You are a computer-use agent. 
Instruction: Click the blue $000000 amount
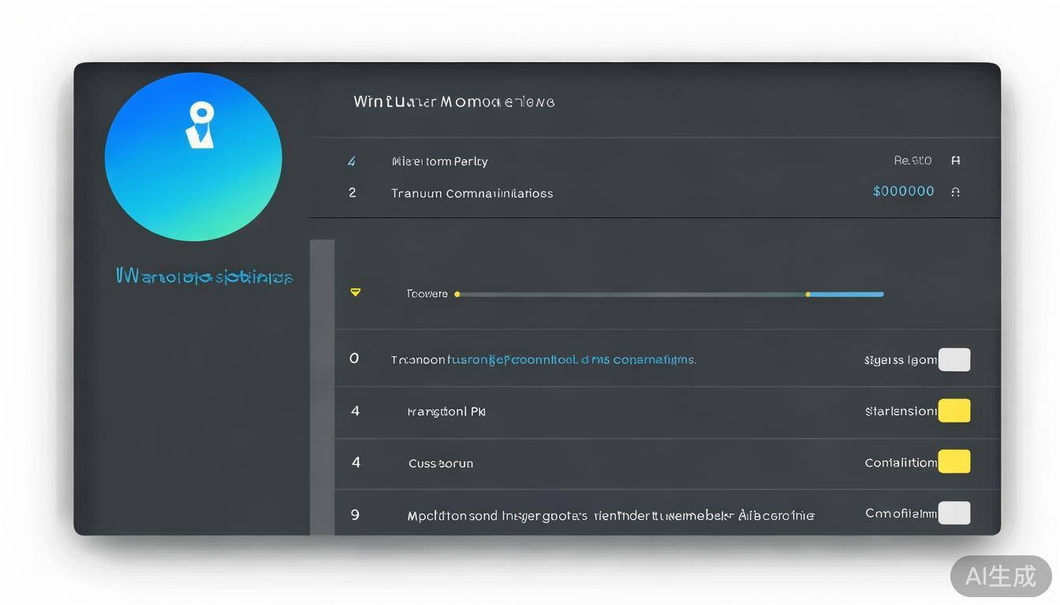tap(903, 191)
